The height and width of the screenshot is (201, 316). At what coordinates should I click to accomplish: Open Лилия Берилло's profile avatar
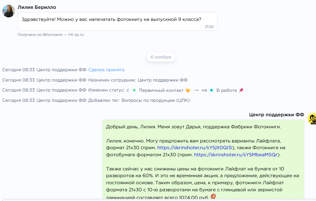9,11
